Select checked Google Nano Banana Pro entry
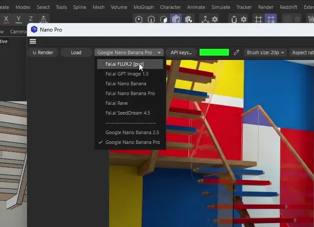Viewport: 314px width, 227px height. [x=130, y=143]
